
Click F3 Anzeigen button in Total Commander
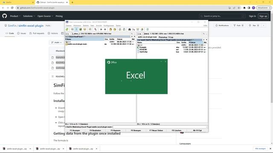pos(75,130)
